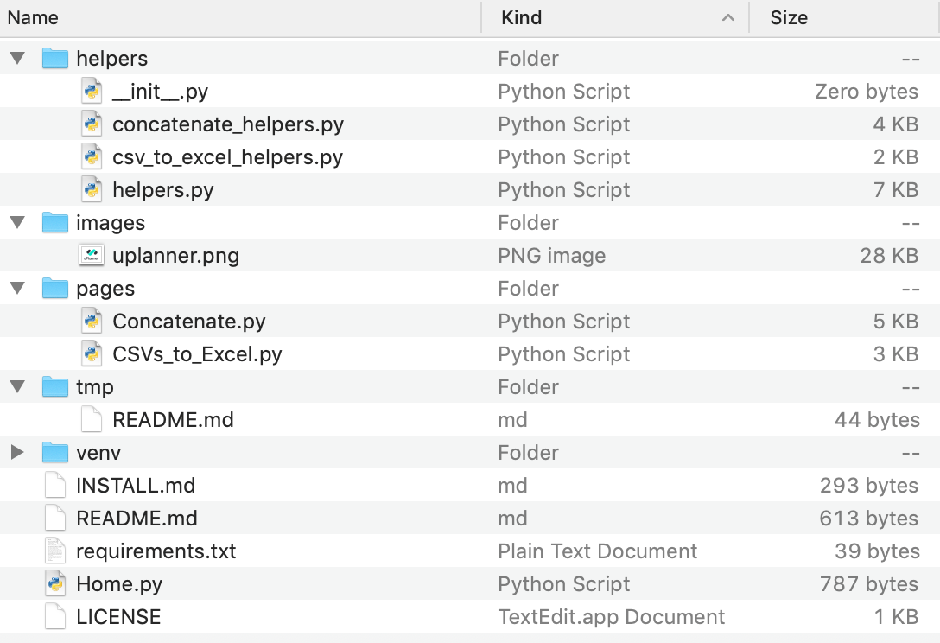
Task: Click the 5 KB size value
Action: click(896, 321)
